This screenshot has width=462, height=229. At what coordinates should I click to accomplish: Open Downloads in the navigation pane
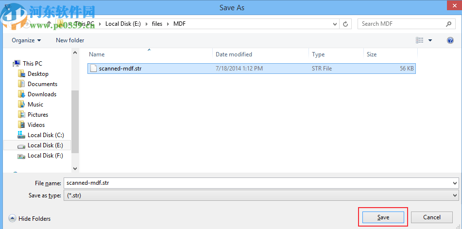tap(42, 94)
